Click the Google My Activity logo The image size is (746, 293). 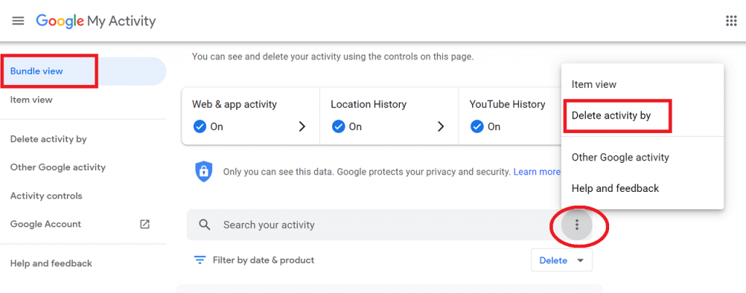pos(95,21)
